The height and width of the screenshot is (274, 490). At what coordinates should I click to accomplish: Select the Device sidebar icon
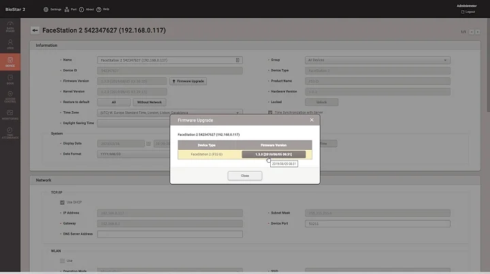[10, 62]
